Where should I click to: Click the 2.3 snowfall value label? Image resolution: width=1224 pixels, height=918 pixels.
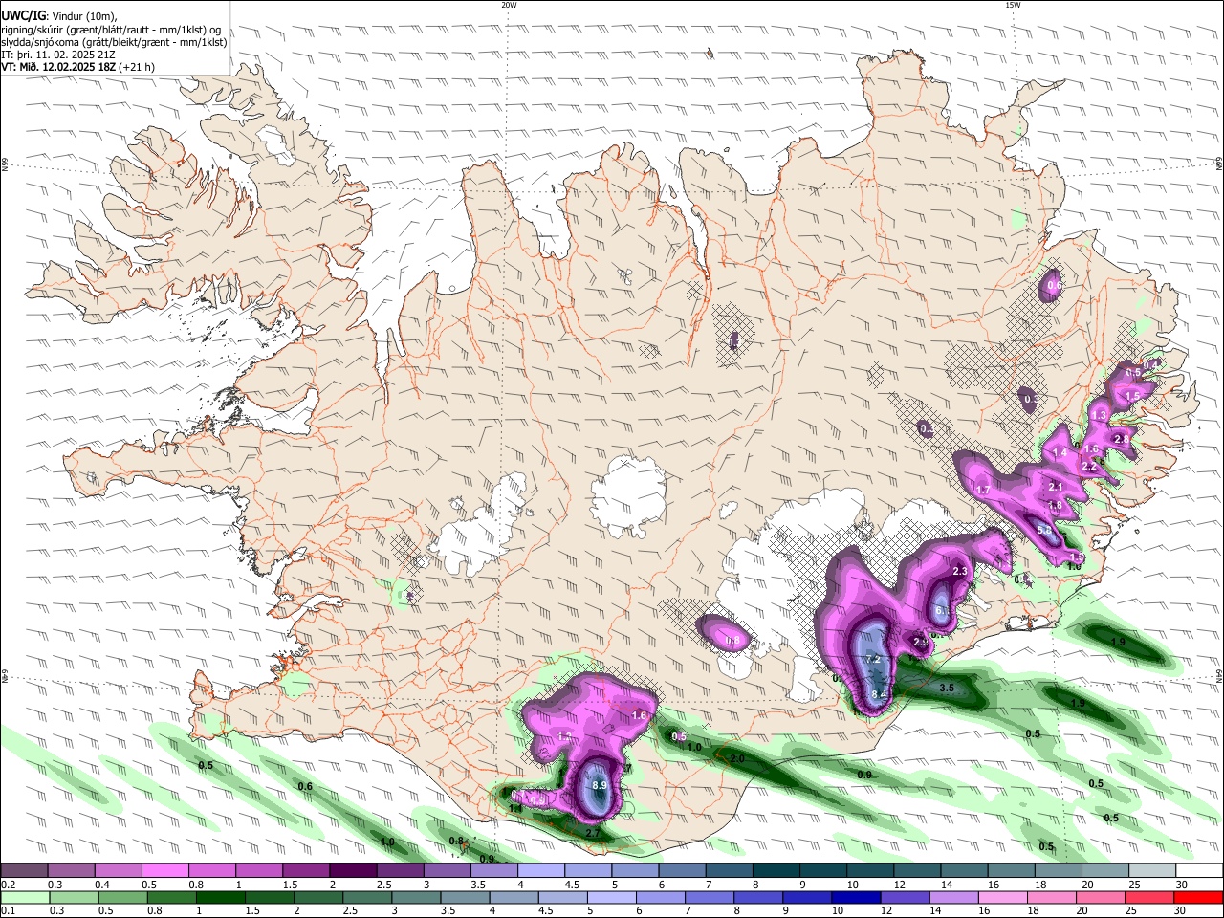(x=962, y=571)
